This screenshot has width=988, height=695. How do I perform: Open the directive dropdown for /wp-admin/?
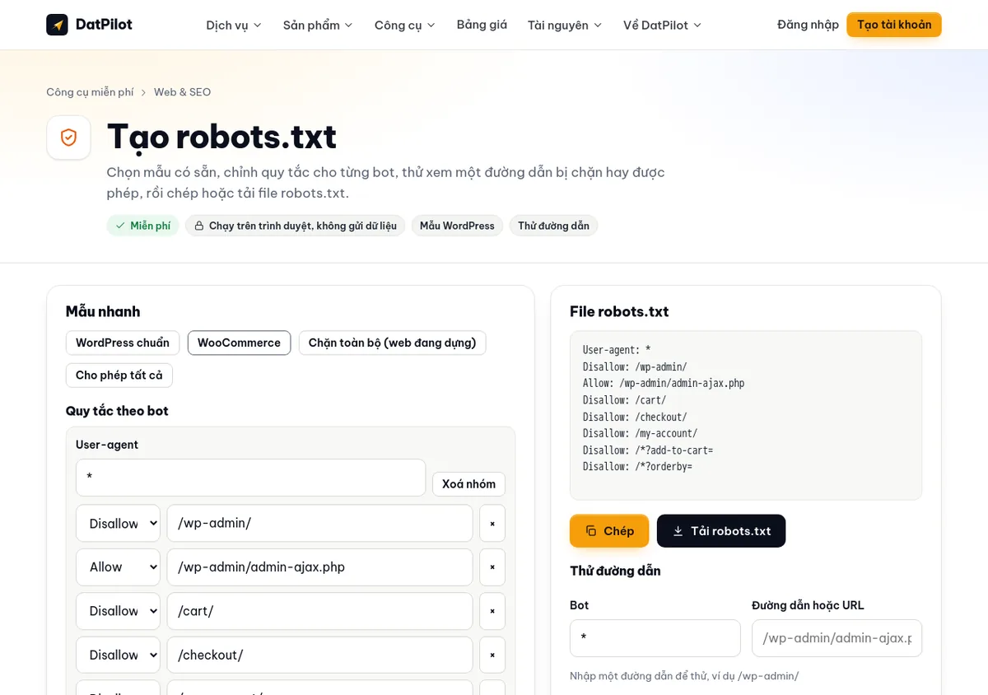click(118, 524)
